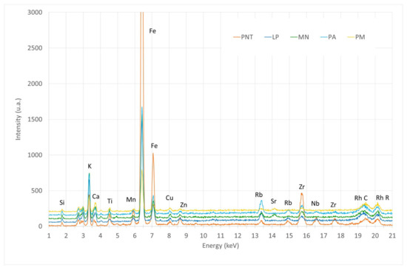Click the orange Zr peak tip near 15.7 keV
The width and height of the screenshot is (407, 268).
[x=302, y=194]
